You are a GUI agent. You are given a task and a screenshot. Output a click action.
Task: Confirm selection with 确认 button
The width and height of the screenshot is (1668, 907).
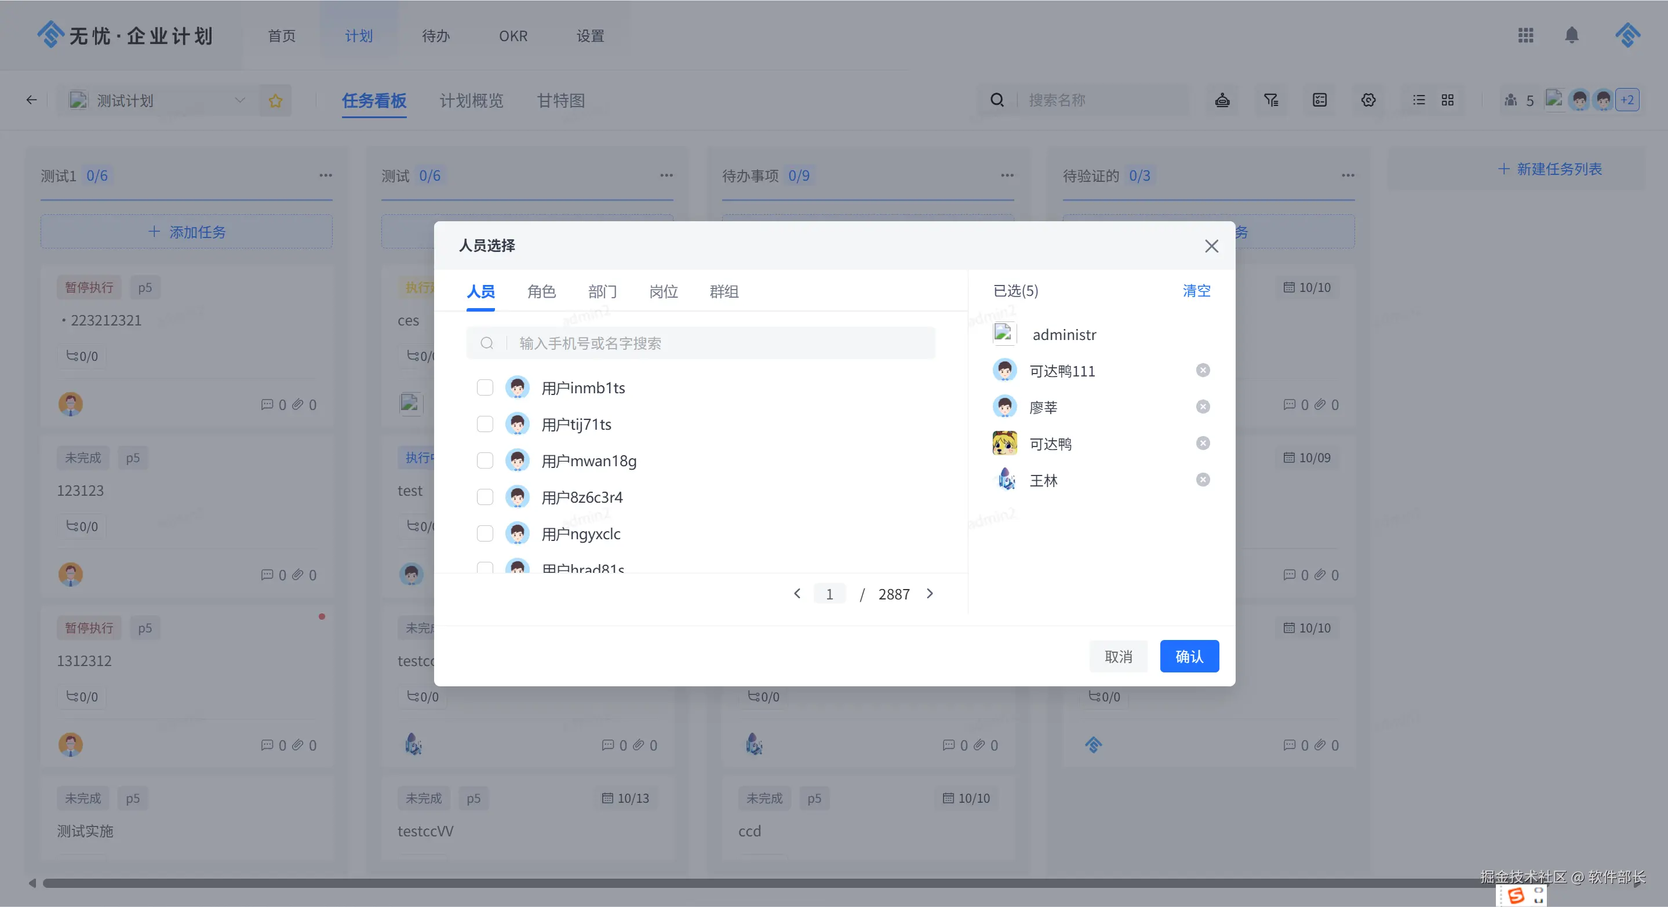click(x=1189, y=657)
